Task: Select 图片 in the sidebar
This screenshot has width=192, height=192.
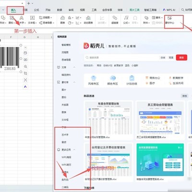Action: coord(64,90)
